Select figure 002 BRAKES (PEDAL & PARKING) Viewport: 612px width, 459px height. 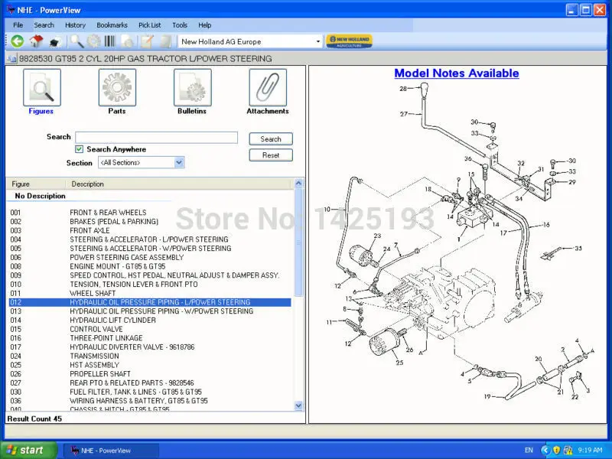(150, 221)
